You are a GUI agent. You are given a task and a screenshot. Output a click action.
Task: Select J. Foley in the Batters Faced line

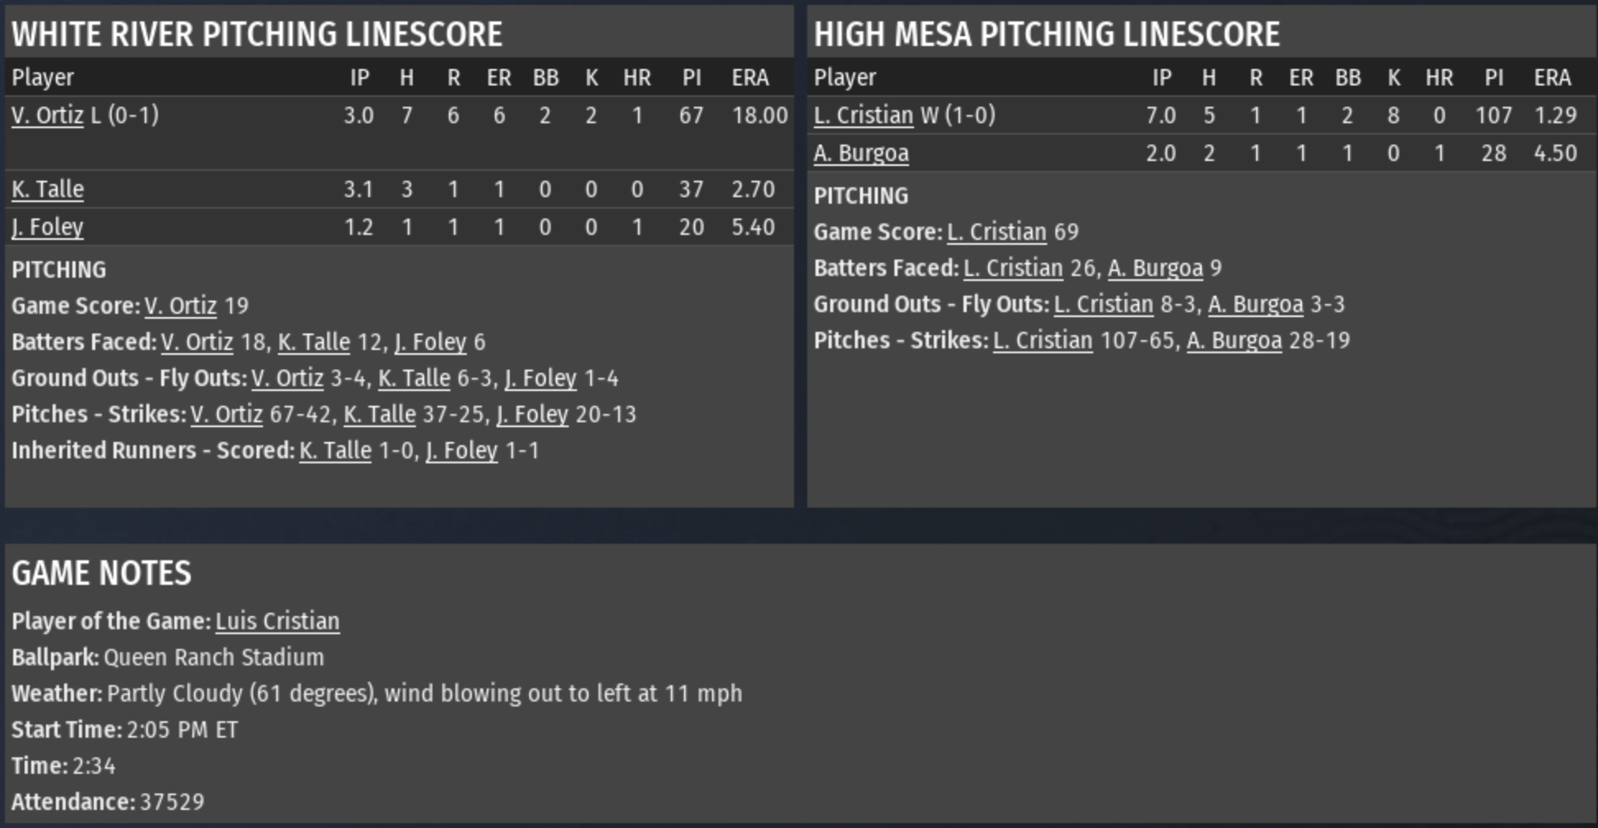[x=430, y=342]
